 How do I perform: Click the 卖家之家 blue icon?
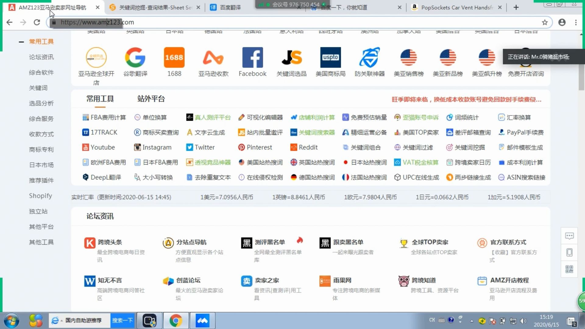(x=246, y=281)
